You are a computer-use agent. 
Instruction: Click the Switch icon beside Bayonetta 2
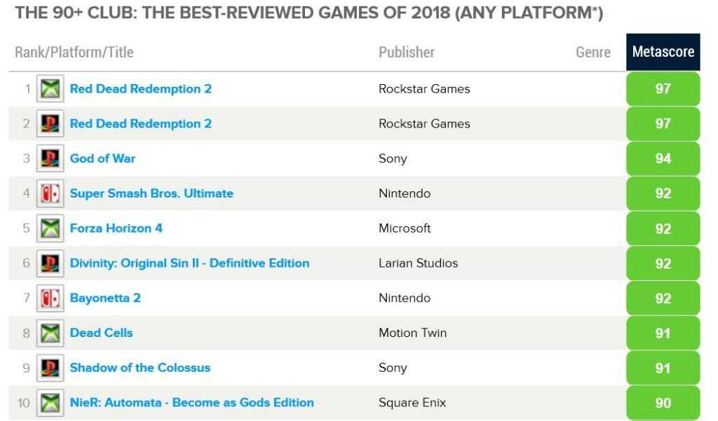pyautogui.click(x=50, y=298)
